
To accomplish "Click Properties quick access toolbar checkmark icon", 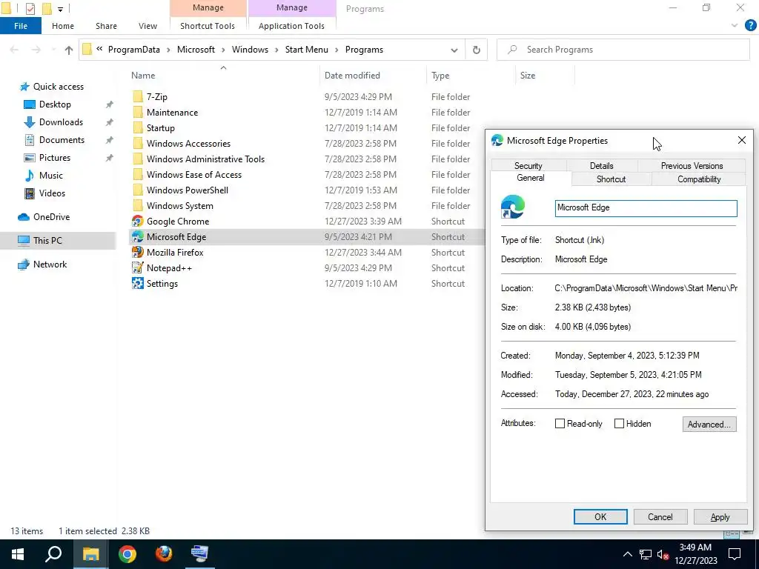I will 30,9.
